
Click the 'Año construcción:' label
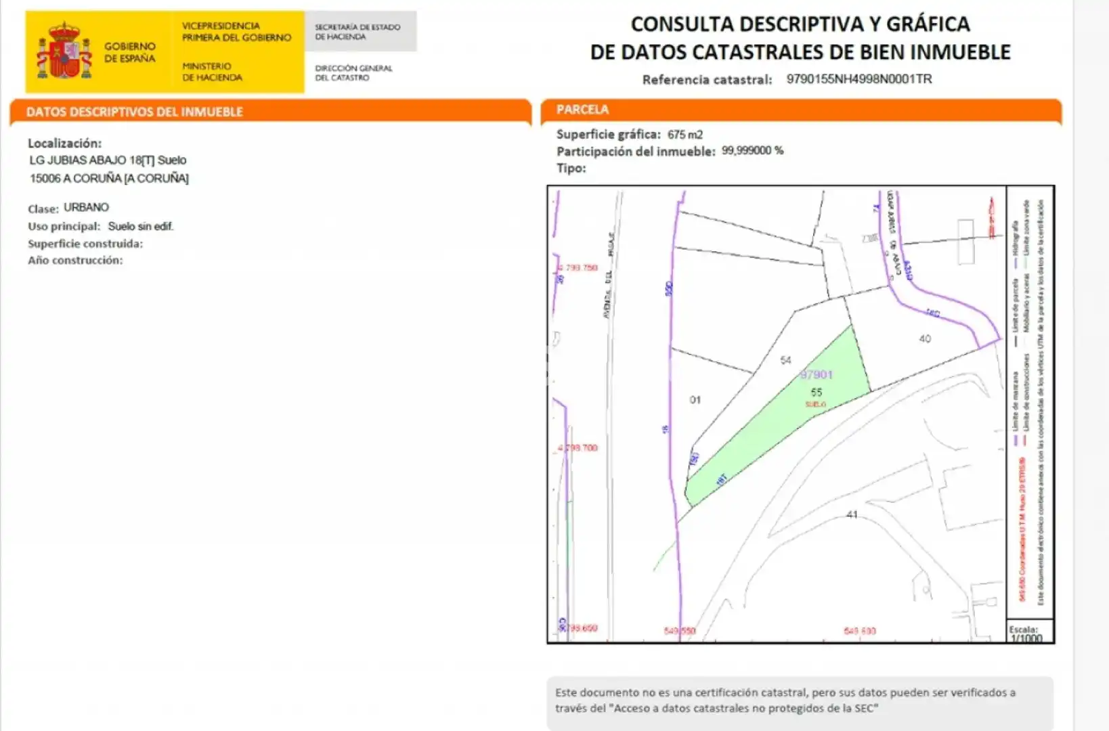coord(75,261)
